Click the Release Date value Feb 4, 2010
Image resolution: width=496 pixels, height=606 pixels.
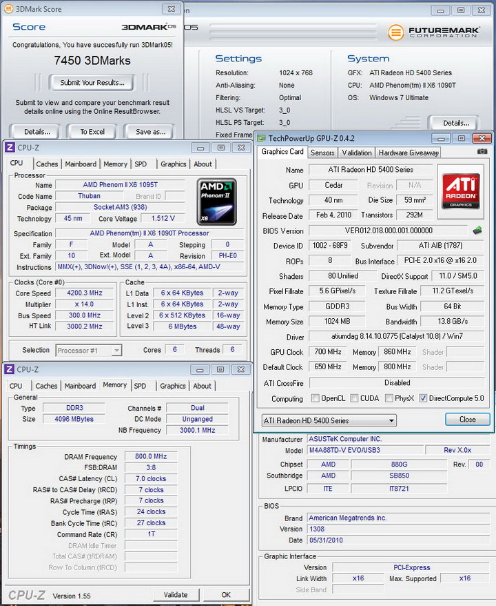pyautogui.click(x=333, y=215)
